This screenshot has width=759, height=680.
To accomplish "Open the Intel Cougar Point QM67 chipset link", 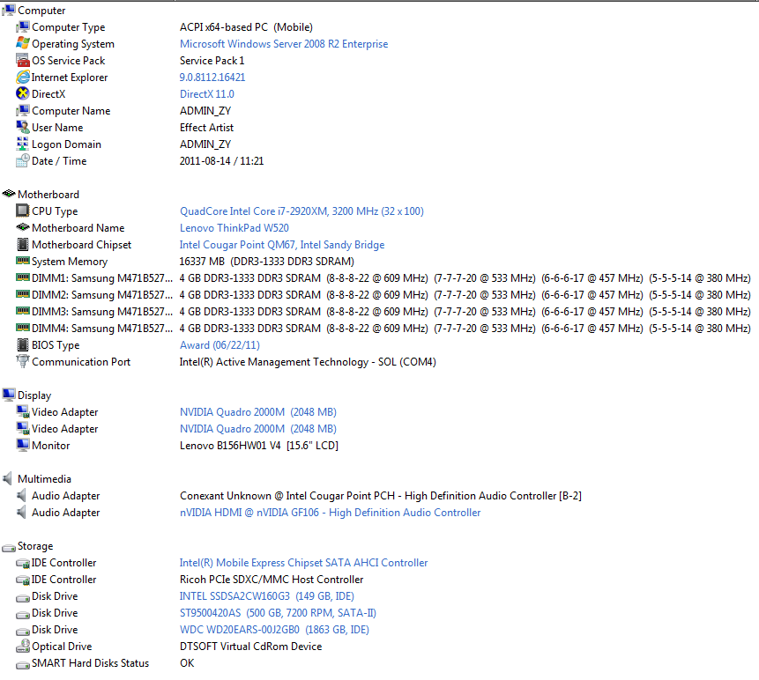I will tap(282, 245).
